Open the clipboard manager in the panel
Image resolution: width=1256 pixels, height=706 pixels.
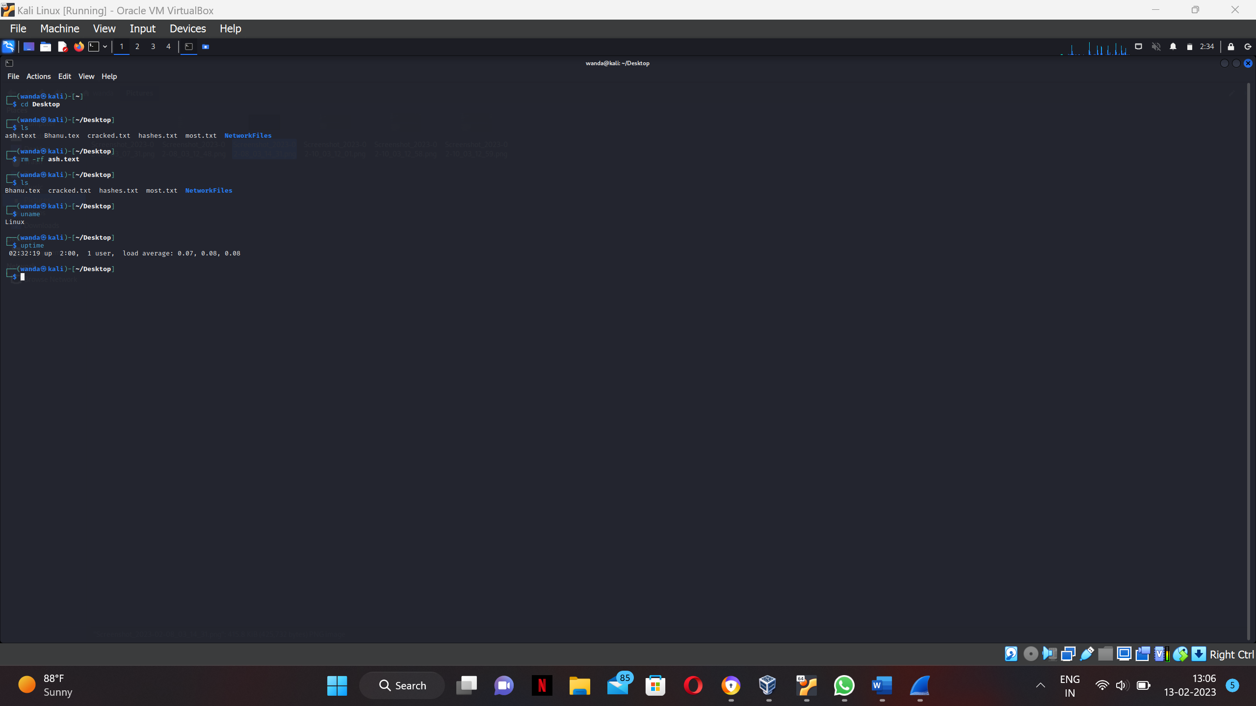click(x=1190, y=47)
